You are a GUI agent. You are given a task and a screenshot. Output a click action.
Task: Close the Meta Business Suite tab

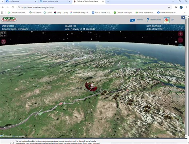69,1
